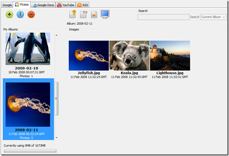
Task: Click 'Currently using 0MB of 1073MB' text
Action: (24, 145)
